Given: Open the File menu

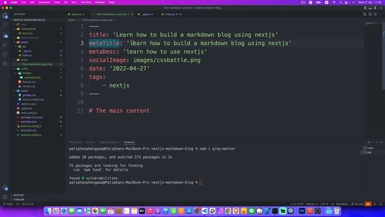Looking at the screenshot, I should click(23, 2).
